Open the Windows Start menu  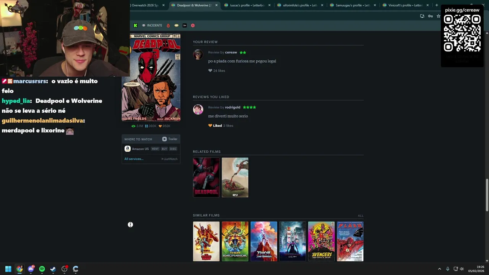click(8, 269)
